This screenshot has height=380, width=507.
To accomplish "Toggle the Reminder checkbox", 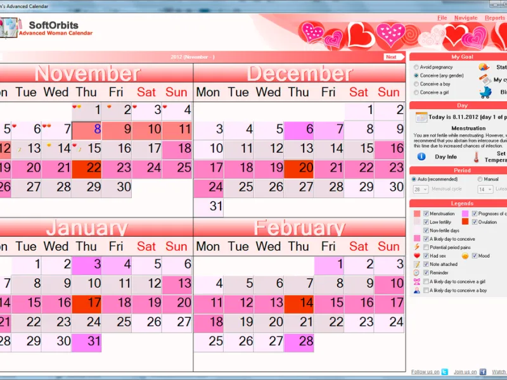I will tap(426, 273).
